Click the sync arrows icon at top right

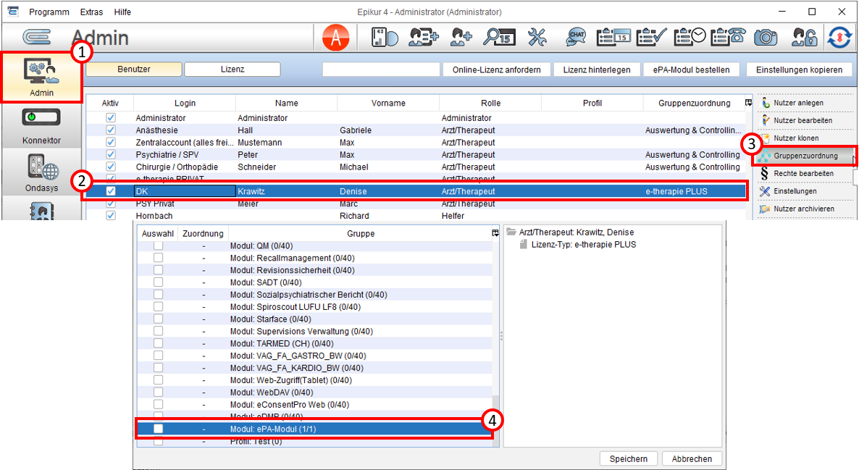click(839, 37)
